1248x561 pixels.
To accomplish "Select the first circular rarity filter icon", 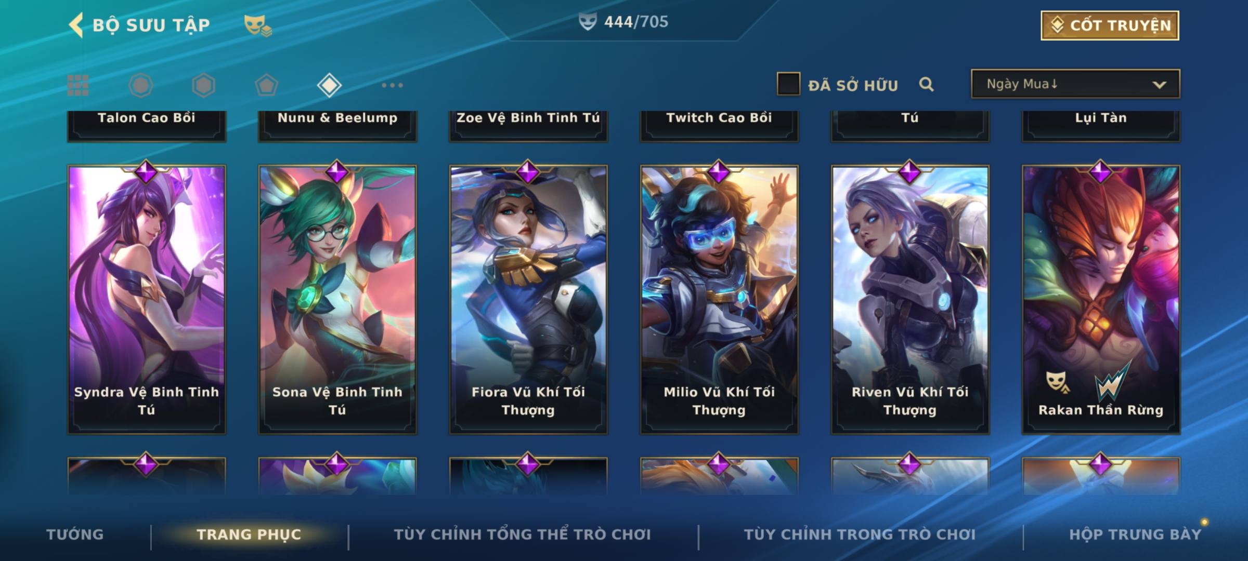I will click(141, 85).
